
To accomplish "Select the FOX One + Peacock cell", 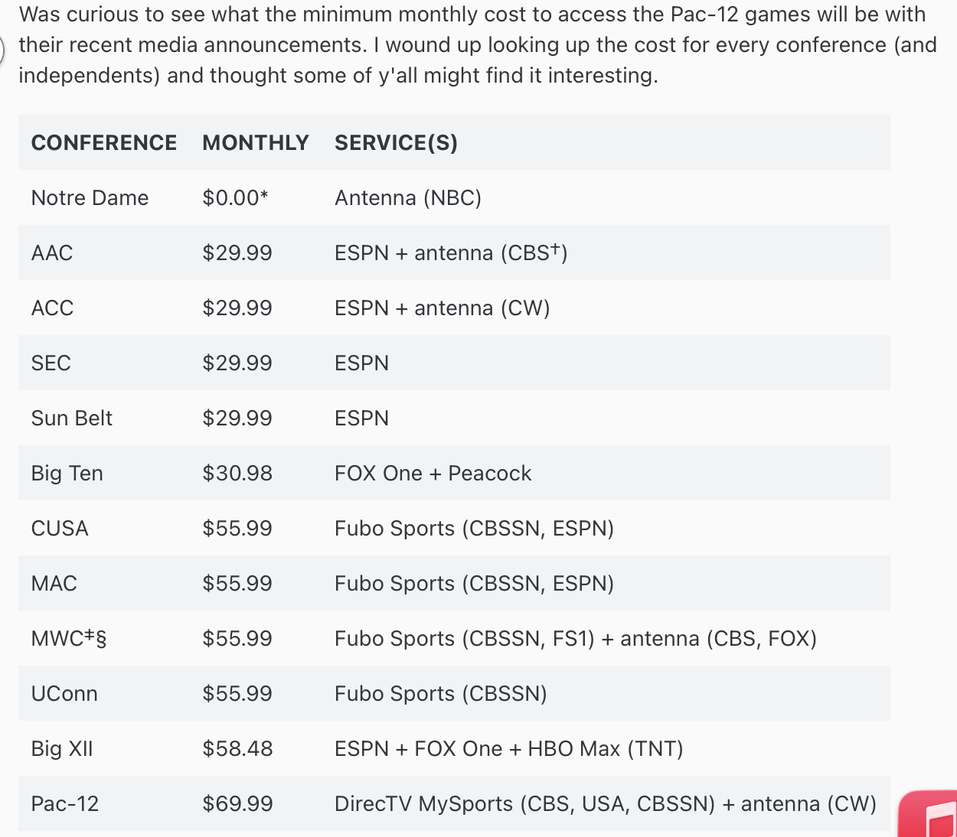I will [x=433, y=474].
